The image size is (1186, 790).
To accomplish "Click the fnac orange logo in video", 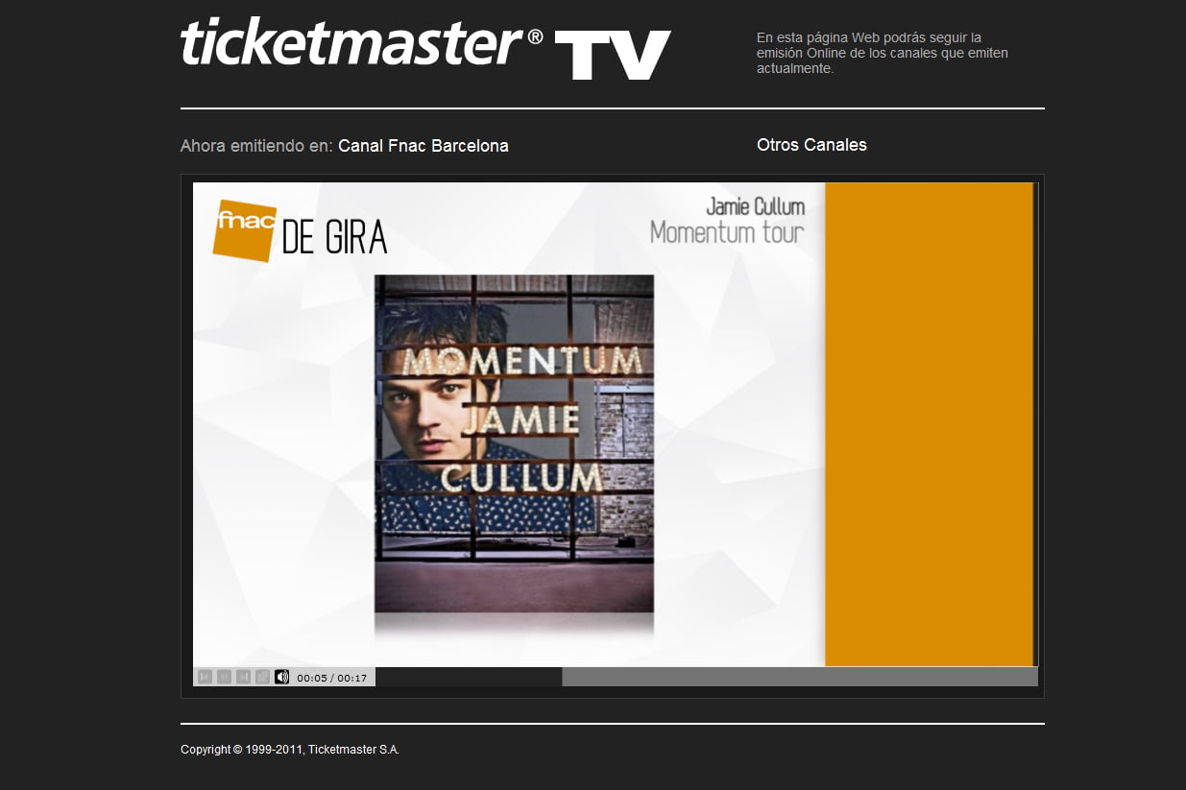I will coord(245,230).
